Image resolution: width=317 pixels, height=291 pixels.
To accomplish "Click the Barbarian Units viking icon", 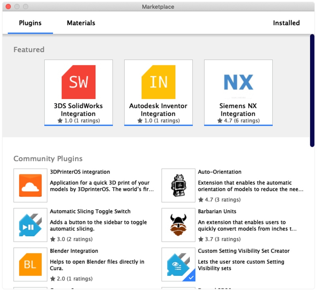I will 178,225.
